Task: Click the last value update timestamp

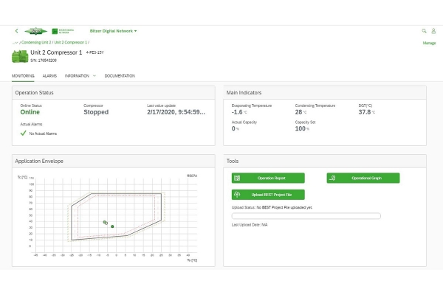Action: tap(176, 112)
